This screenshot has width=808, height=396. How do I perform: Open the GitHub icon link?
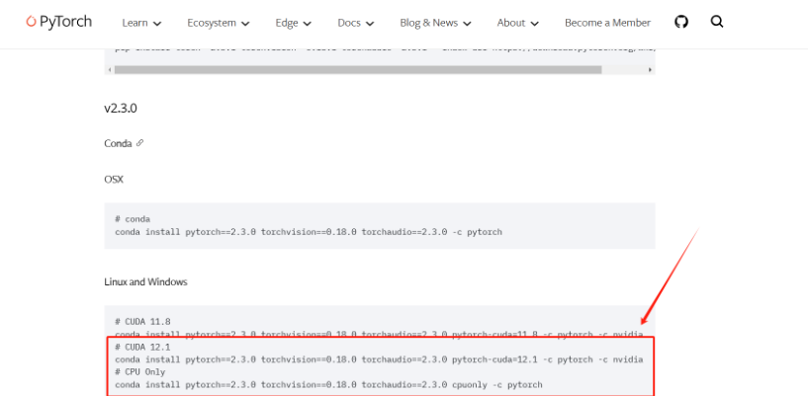pyautogui.click(x=681, y=22)
